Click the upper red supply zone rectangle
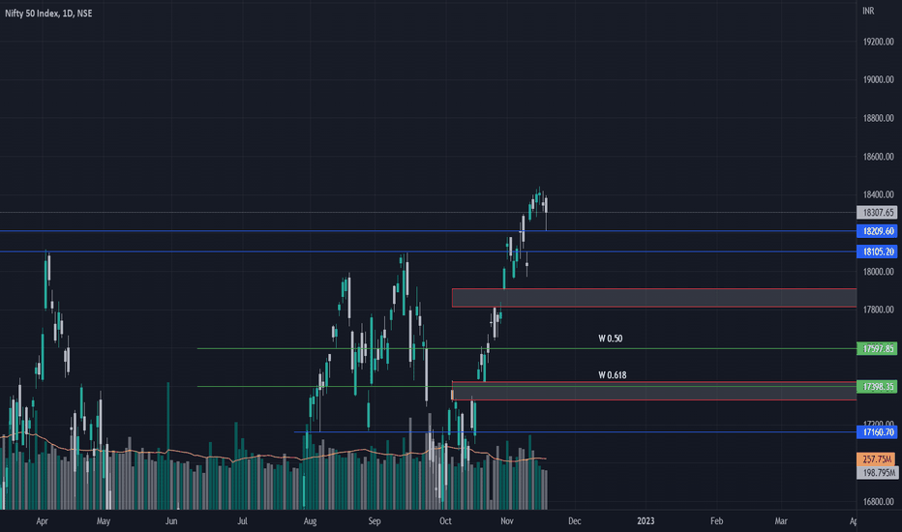The height and width of the screenshot is (532, 902). pyautogui.click(x=654, y=298)
